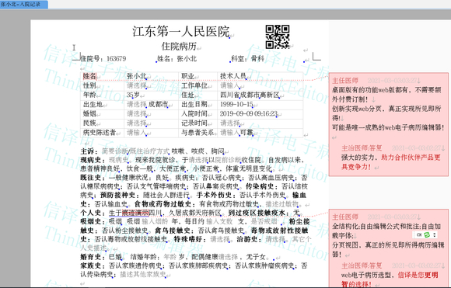Click the highlighted 姓名 label cell
Screen dimensions: 451x288
click(89, 76)
